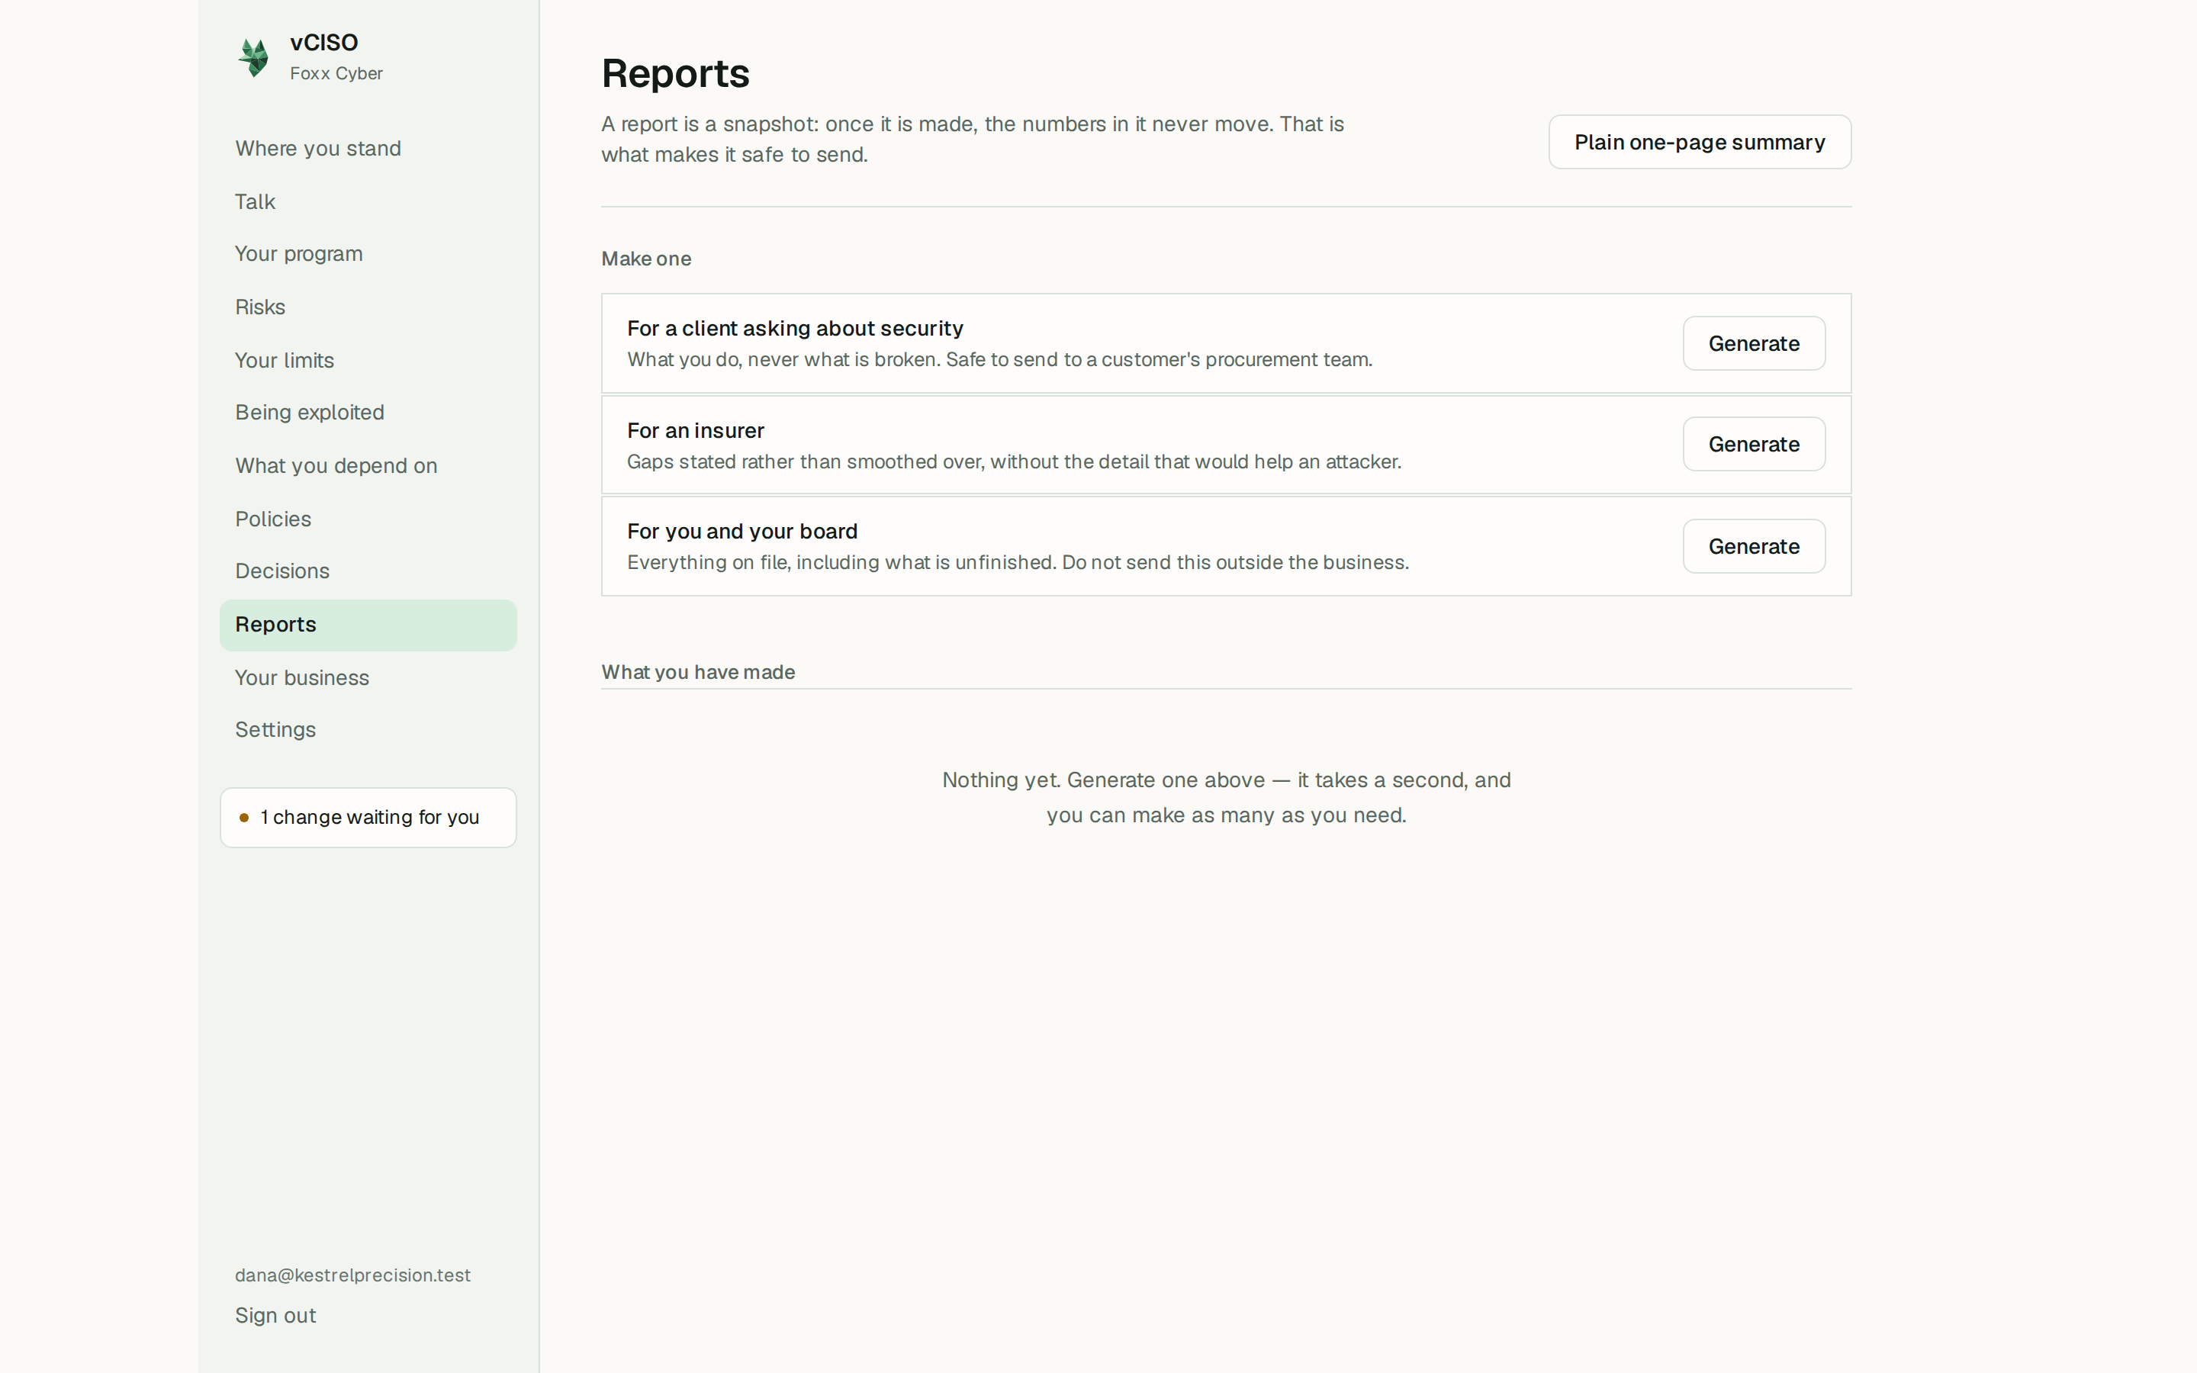Click the 'Nothing yet' empty-state message

click(1226, 797)
